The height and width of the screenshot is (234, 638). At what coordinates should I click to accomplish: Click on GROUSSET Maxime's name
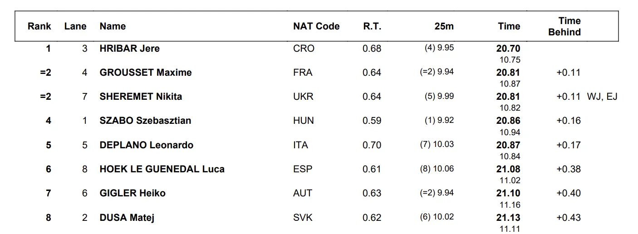pos(146,73)
